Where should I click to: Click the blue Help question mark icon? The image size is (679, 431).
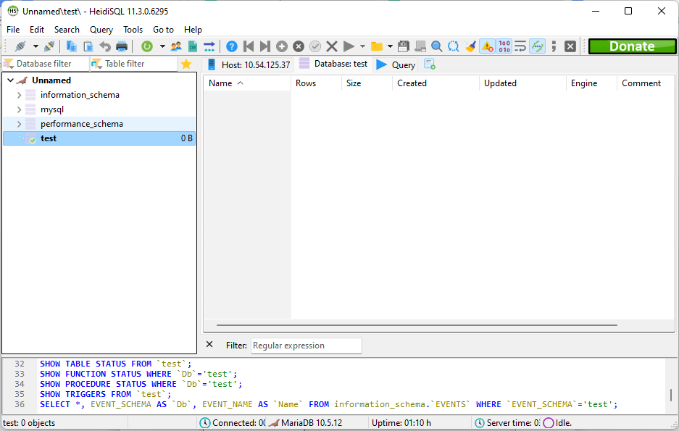232,46
